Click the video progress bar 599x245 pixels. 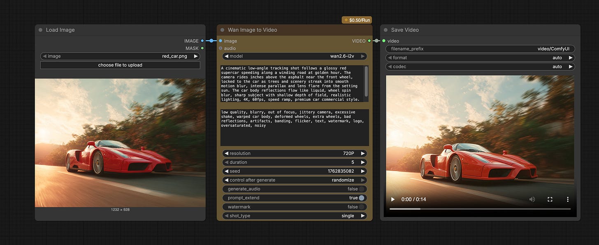(480, 209)
